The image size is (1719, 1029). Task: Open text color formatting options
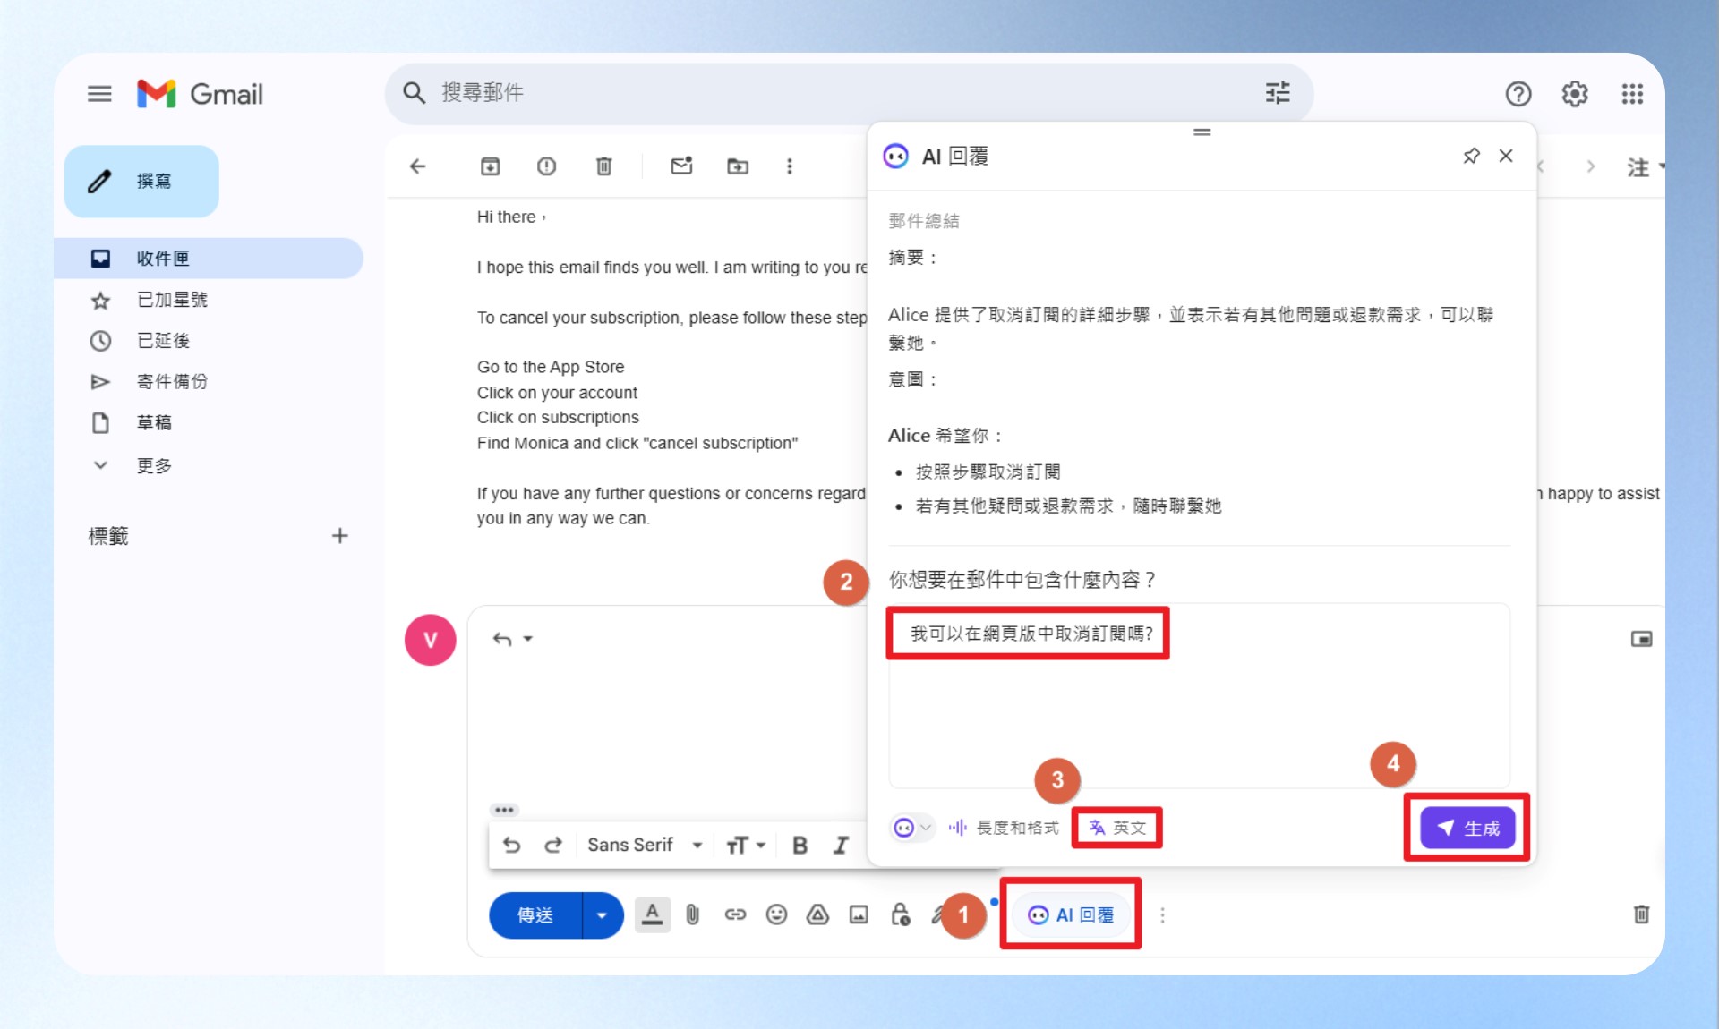click(x=653, y=914)
